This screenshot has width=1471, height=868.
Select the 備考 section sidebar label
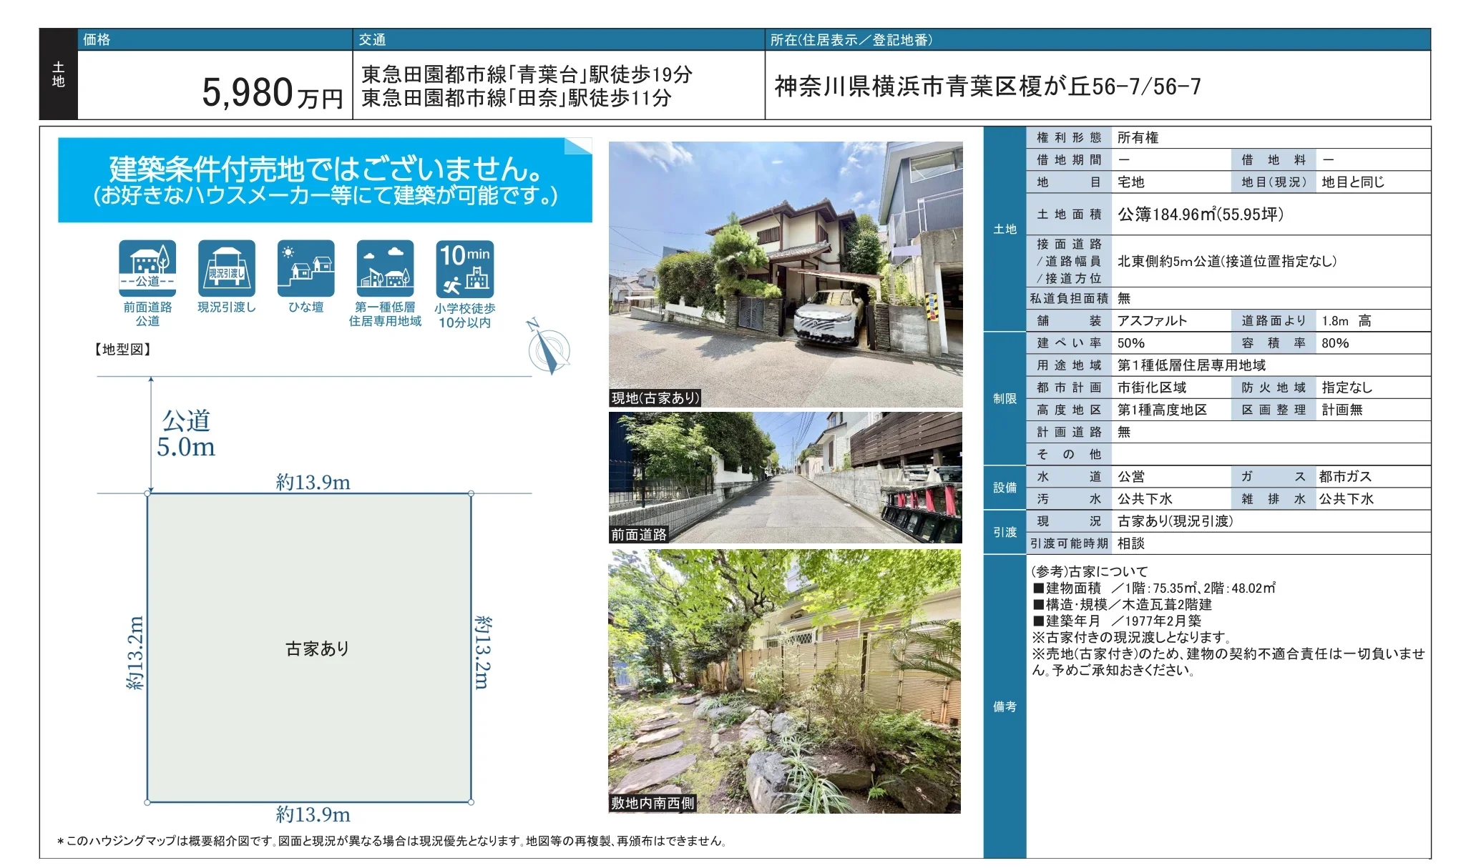(x=1005, y=706)
